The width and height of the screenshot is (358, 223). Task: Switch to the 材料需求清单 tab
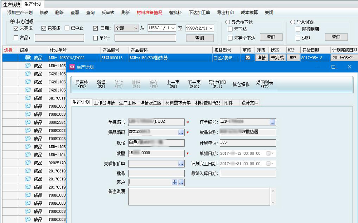click(x=178, y=103)
